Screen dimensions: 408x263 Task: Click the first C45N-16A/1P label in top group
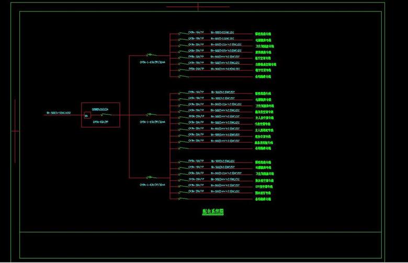196,32
